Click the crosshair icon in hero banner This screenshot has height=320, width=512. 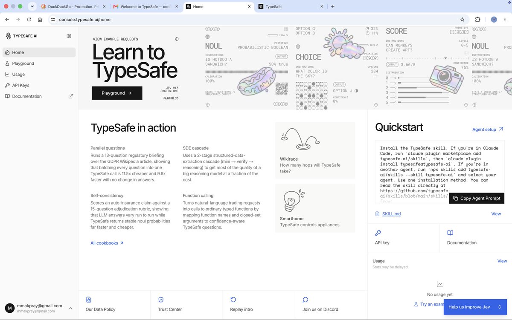177,39
